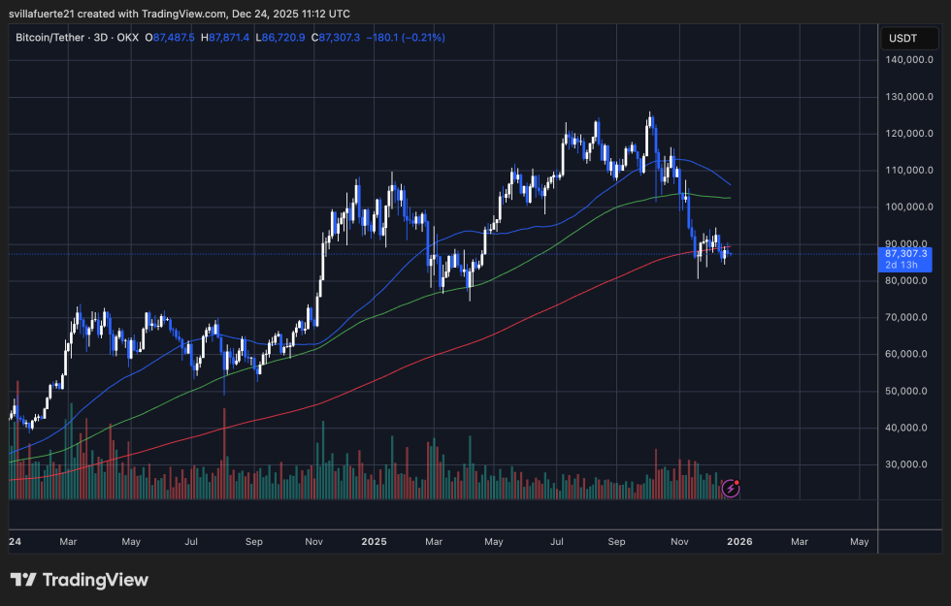Click the TradingView logo at bottom left
This screenshot has width=951, height=606.
point(80,580)
